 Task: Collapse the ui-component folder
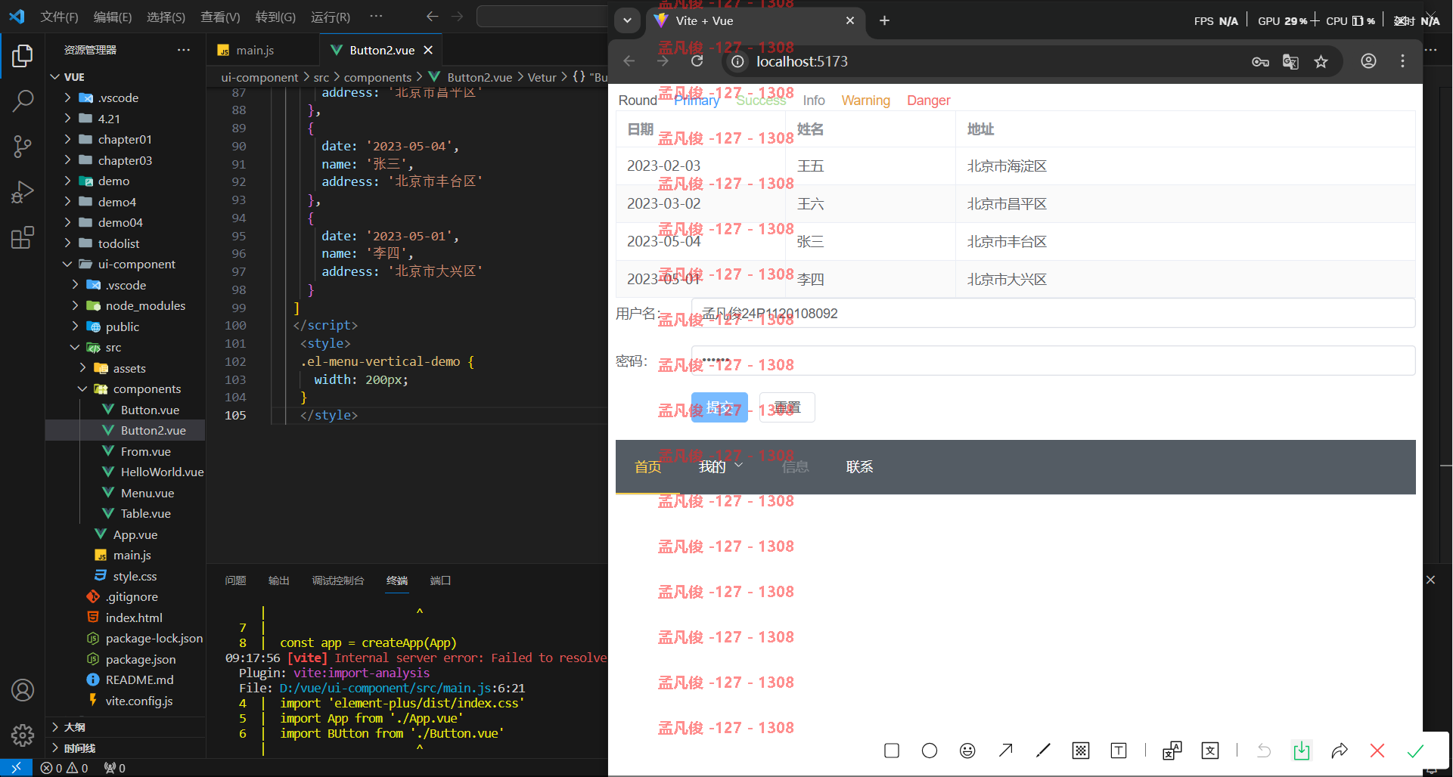click(136, 264)
